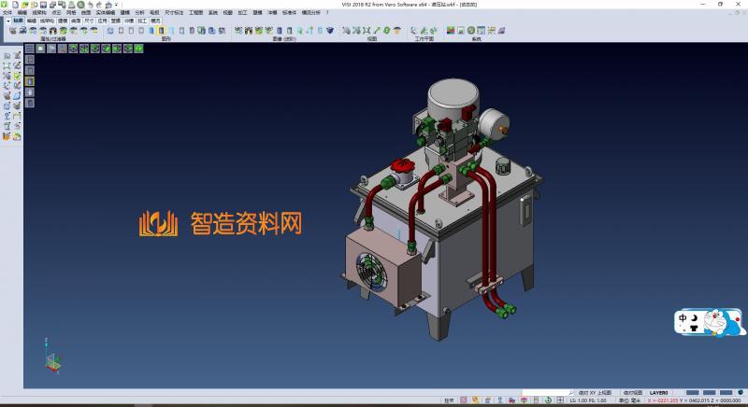The width and height of the screenshot is (748, 407).
Task: Expand the quick access toolbar dropdown arrow
Action: (116, 5)
